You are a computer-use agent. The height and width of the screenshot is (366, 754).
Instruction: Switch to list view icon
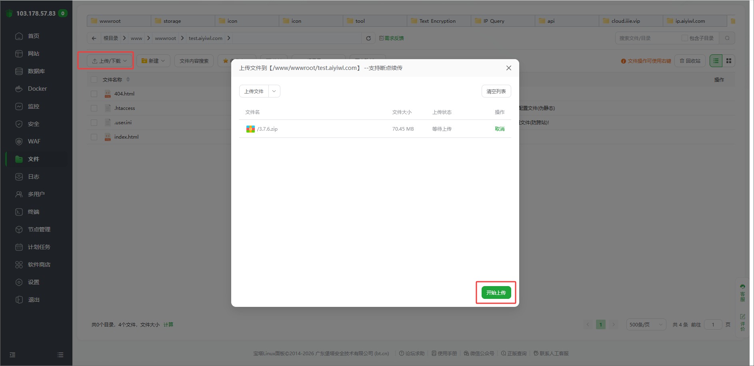click(x=716, y=61)
